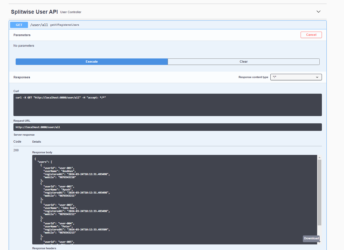Click the GET method badge
The width and height of the screenshot is (344, 250).
[x=19, y=25]
